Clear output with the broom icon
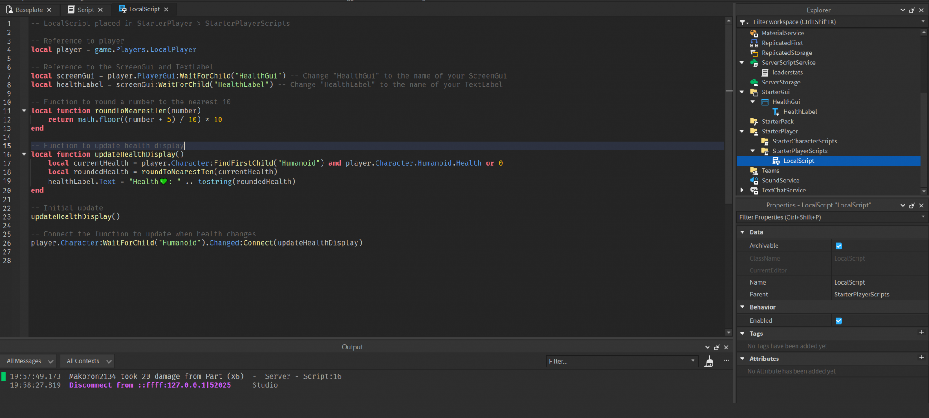 709,361
